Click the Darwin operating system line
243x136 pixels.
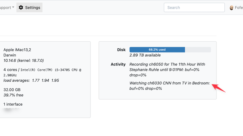(x=10, y=55)
